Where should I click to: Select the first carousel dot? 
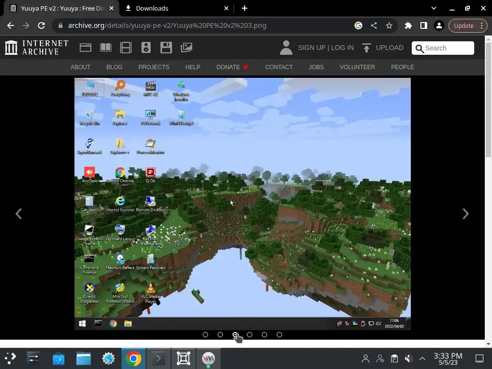pyautogui.click(x=205, y=335)
